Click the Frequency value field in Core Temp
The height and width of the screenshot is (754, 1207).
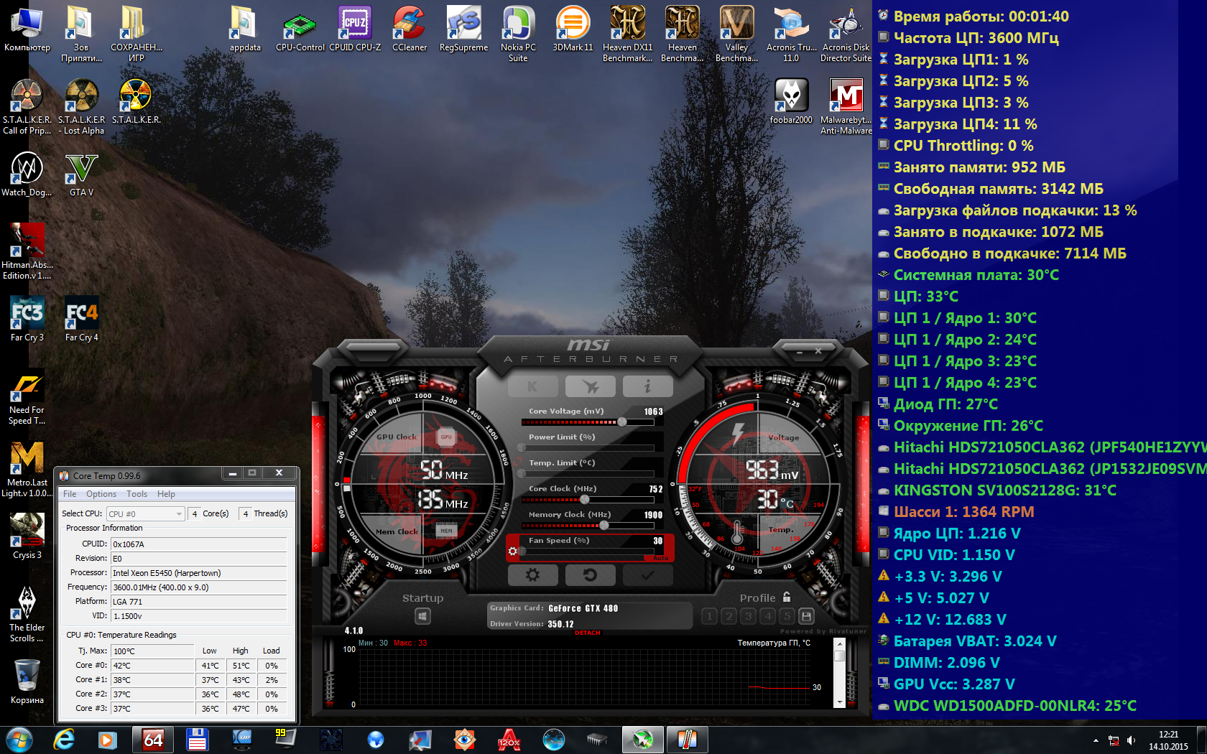coord(199,587)
